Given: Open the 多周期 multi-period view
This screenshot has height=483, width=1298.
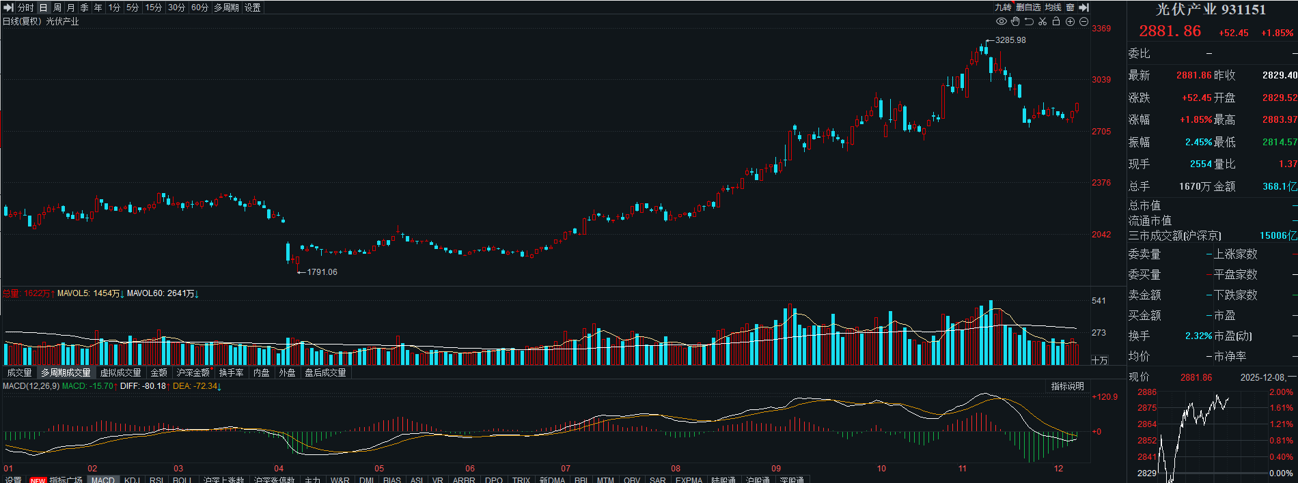Looking at the screenshot, I should pos(227,8).
